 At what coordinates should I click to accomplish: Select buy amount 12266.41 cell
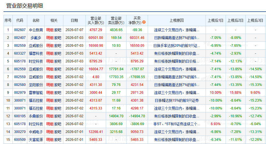(96, 132)
